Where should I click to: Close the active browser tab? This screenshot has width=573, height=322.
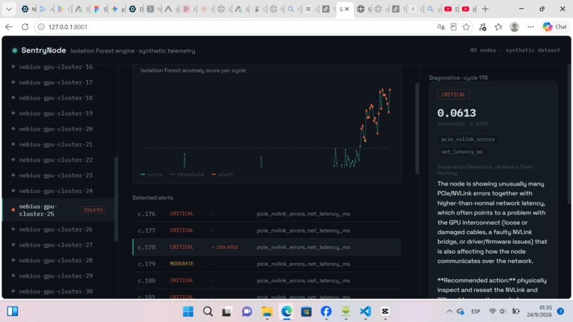click(x=347, y=9)
